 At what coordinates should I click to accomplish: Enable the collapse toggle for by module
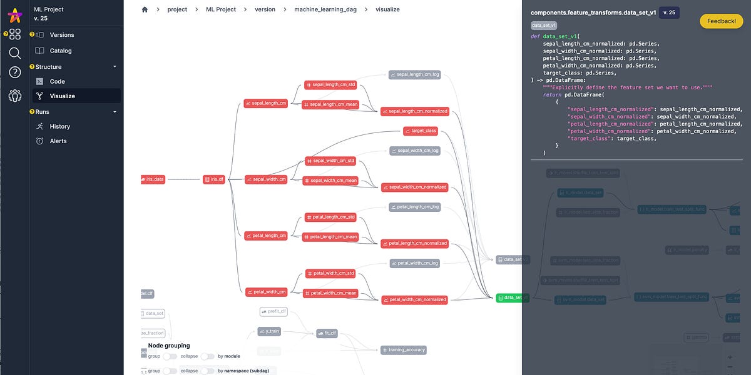207,356
